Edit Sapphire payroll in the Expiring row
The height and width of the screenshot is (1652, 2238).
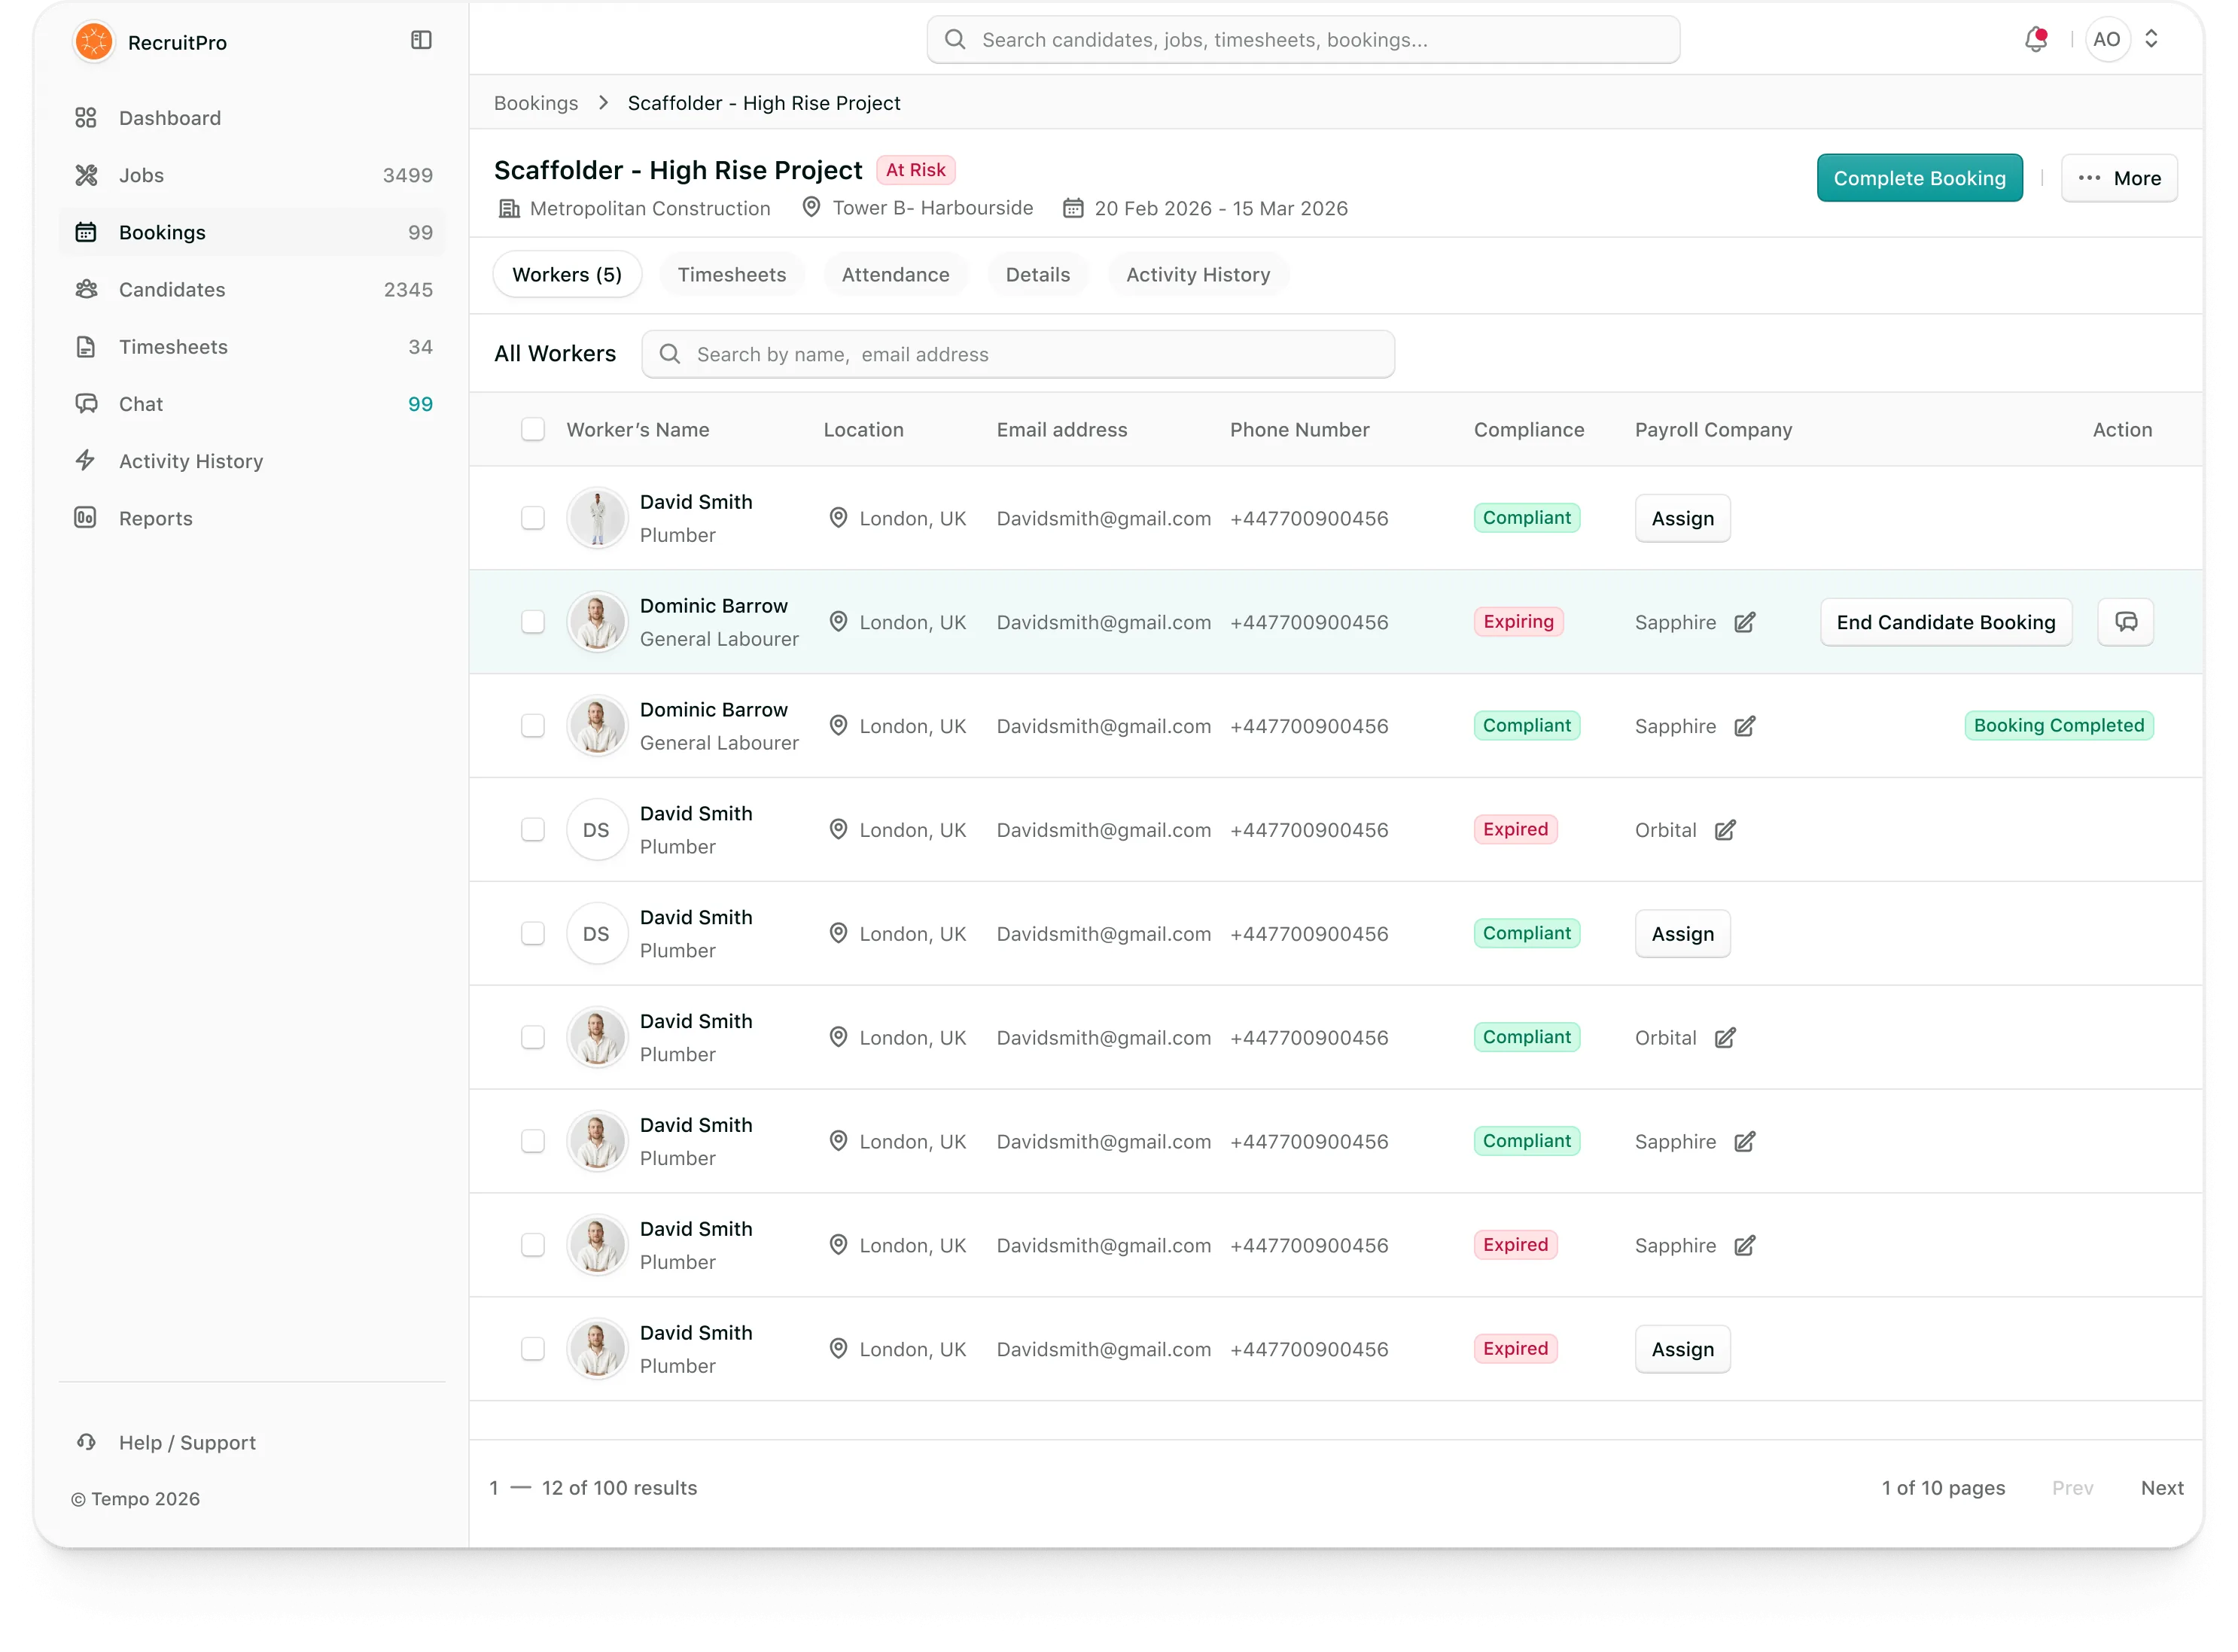(x=1745, y=622)
